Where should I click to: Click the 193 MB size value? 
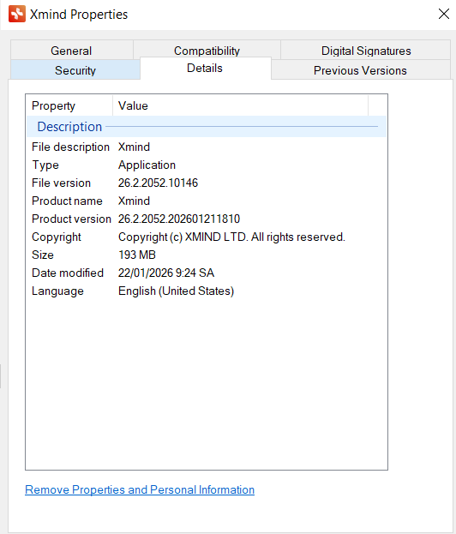[137, 255]
